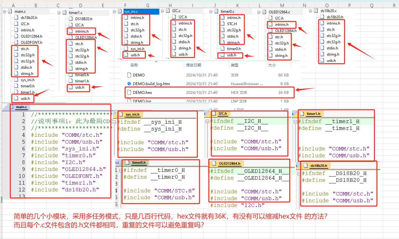Click the timer0.c source file icon in tree
The height and width of the screenshot is (239, 399).
click(x=217, y=11)
